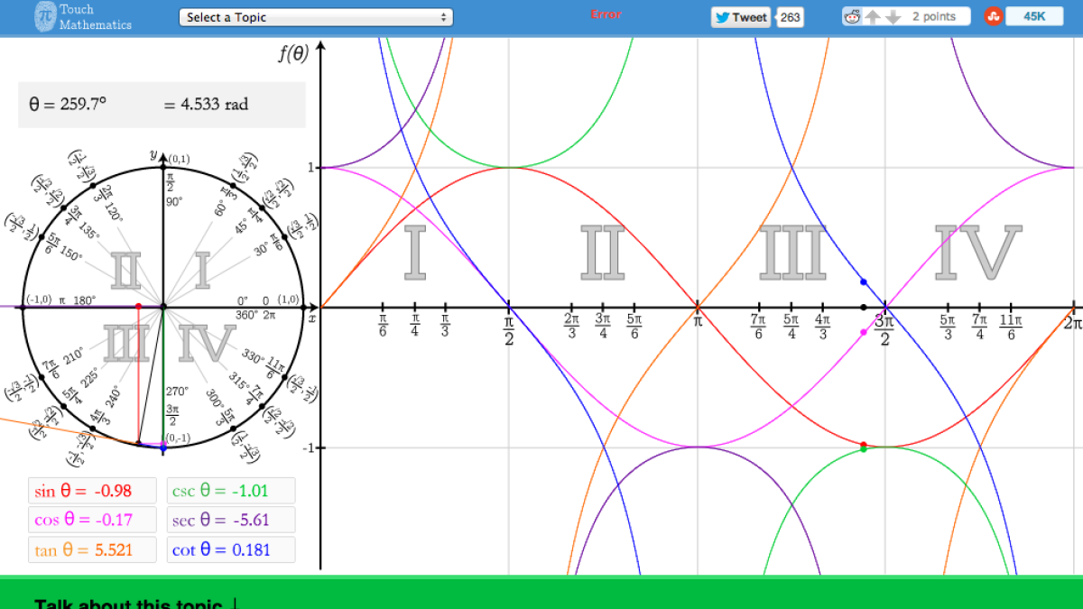Toggle the sin θ function box
1083x609 pixels.
[92, 490]
